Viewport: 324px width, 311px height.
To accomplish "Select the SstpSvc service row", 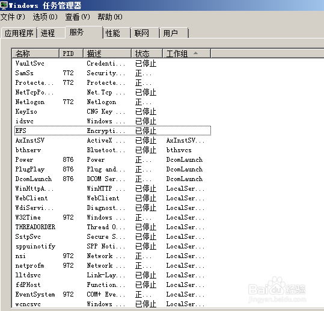I will [112, 236].
